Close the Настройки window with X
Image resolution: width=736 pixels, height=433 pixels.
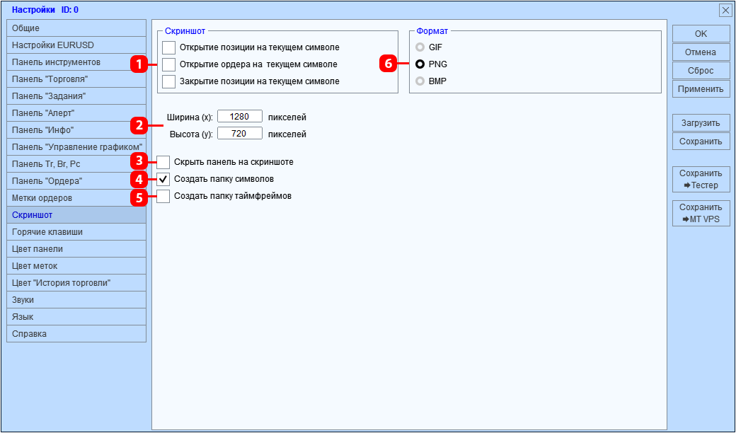725,11
